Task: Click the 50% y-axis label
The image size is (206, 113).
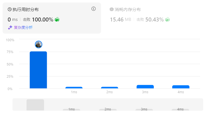Action: (10, 64)
